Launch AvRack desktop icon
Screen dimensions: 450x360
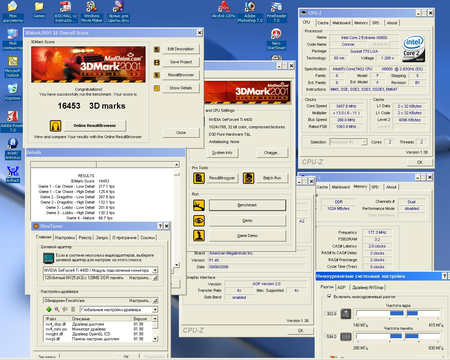pos(13,174)
